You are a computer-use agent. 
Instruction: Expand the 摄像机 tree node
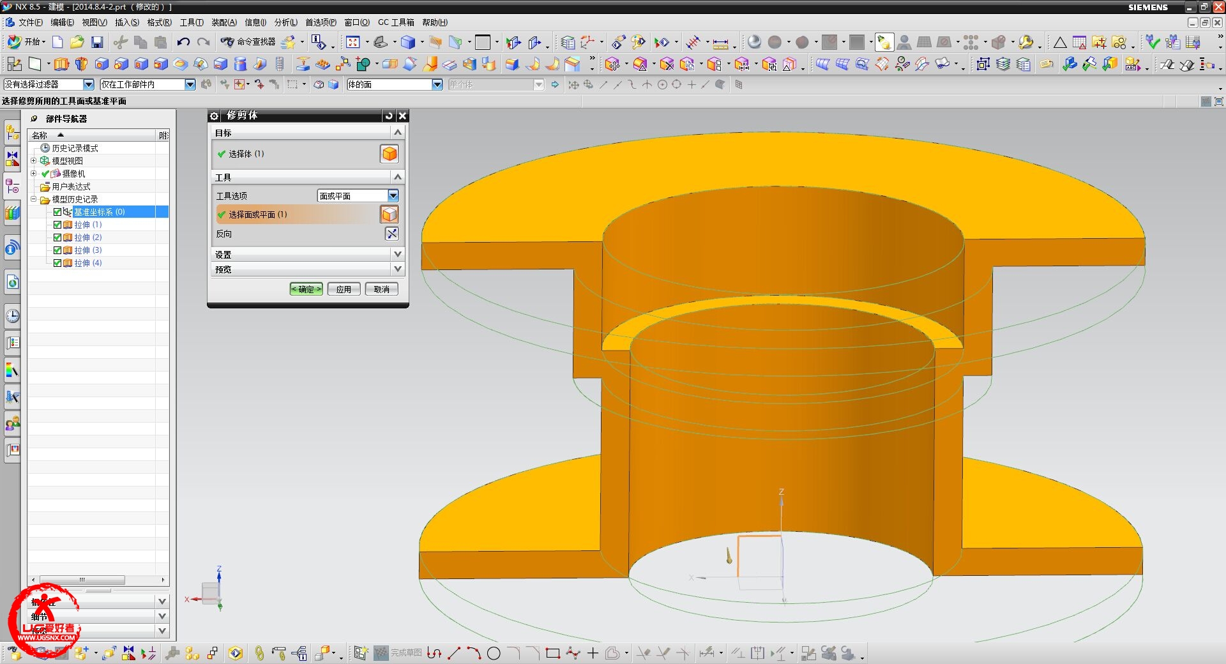pos(34,174)
